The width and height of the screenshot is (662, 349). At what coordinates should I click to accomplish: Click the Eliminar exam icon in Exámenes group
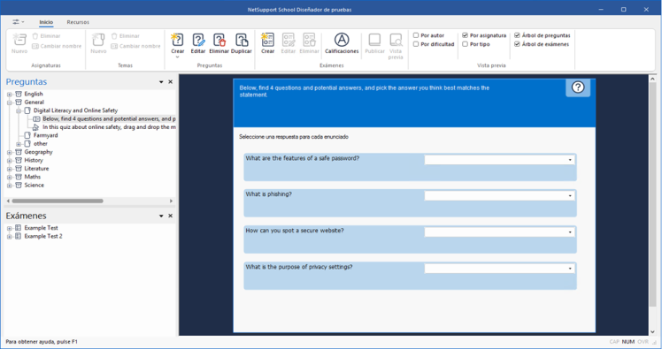point(309,43)
